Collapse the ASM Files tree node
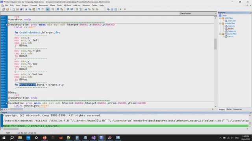The width and height of the screenshot is (252, 141). pyautogui.click(x=220, y=18)
